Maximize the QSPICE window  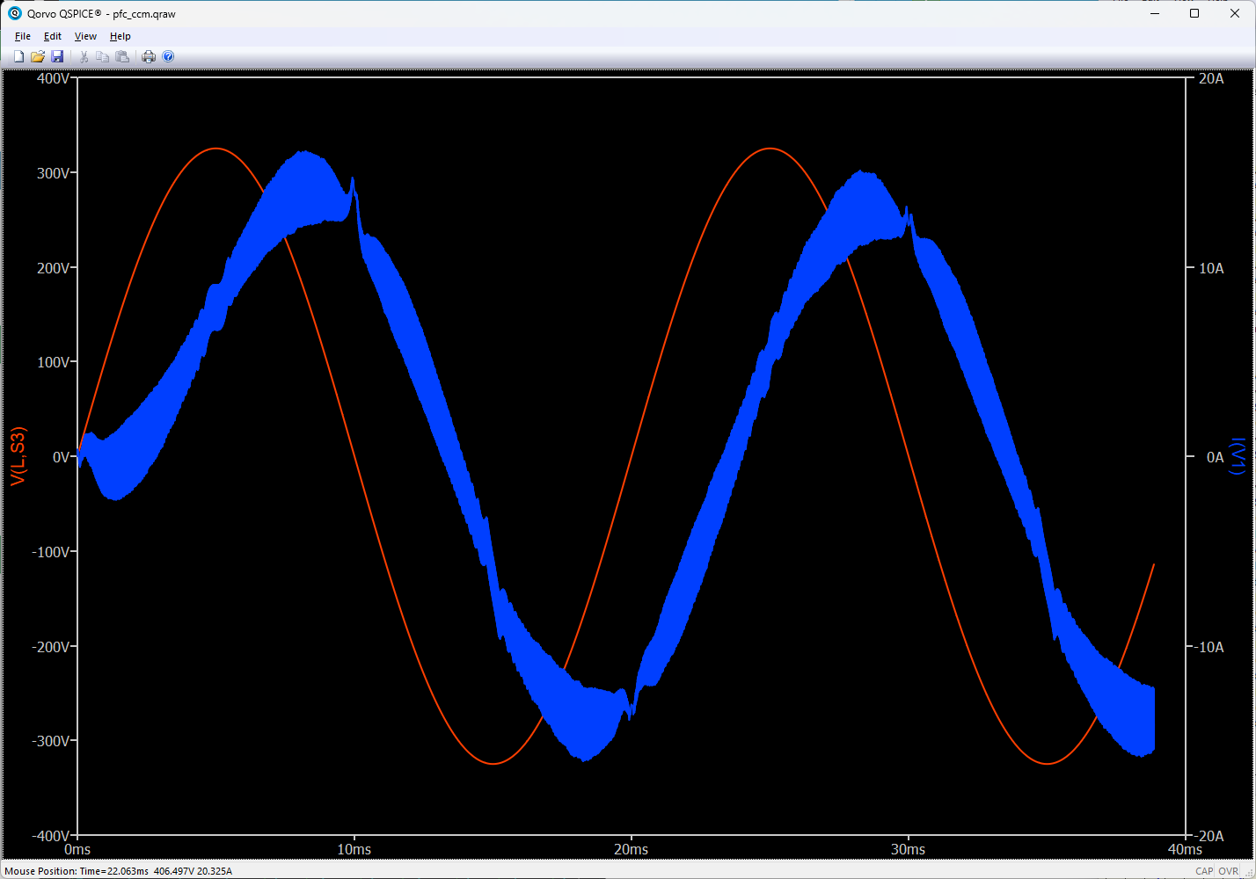coord(1194,13)
